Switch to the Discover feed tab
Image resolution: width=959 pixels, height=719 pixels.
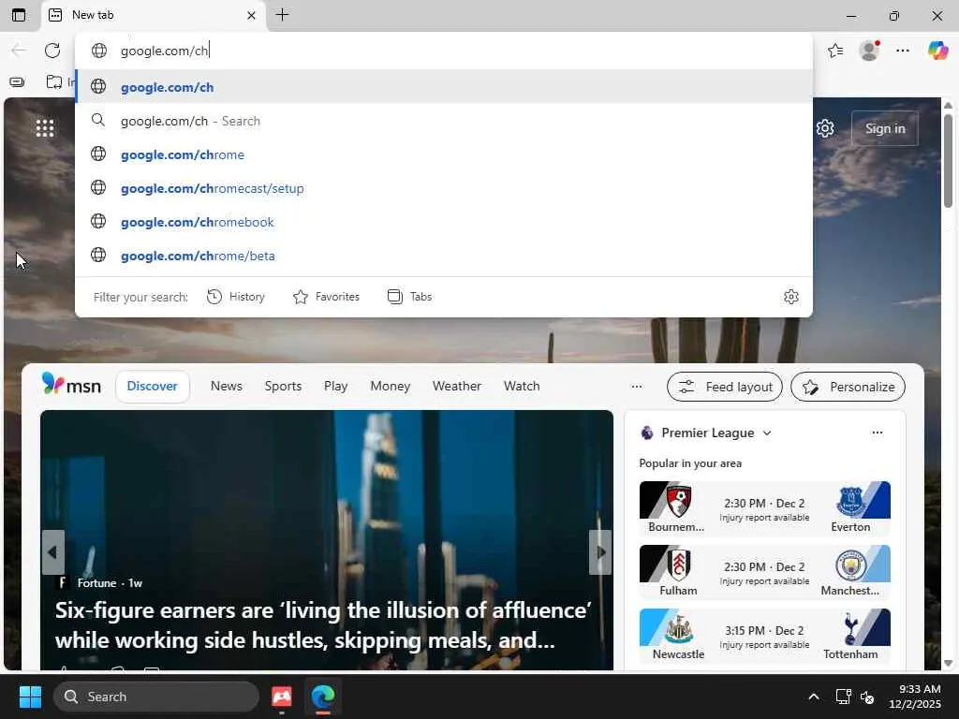point(153,387)
